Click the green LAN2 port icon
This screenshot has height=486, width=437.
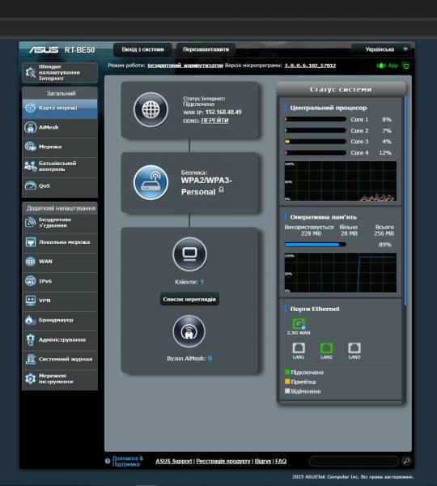(x=326, y=348)
